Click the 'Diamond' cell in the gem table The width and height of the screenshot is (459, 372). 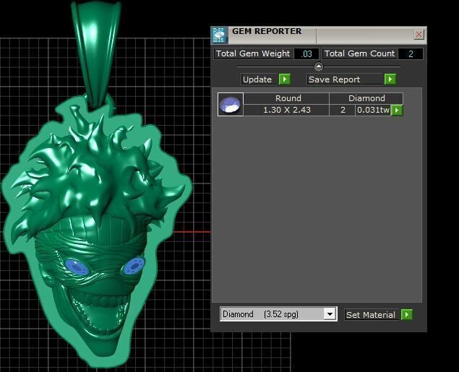(x=366, y=98)
